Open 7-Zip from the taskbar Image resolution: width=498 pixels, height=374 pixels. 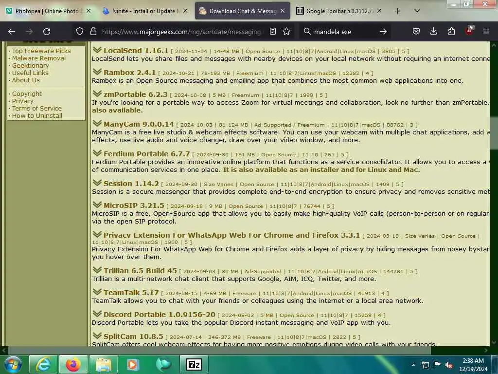coord(194,364)
